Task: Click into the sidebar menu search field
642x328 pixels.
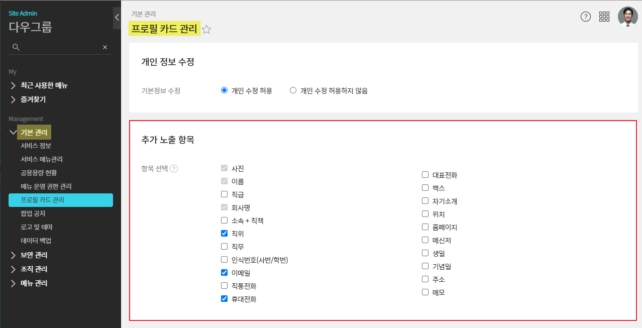Action: [60, 47]
